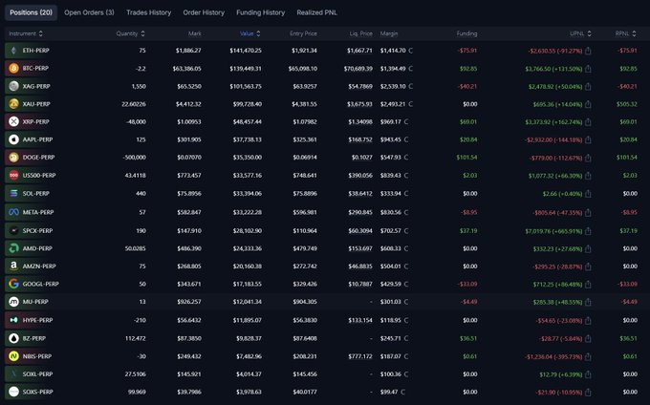Click the AMZN-PERP Amazon icon
Viewport: 650px width, 405px height.
(13, 266)
